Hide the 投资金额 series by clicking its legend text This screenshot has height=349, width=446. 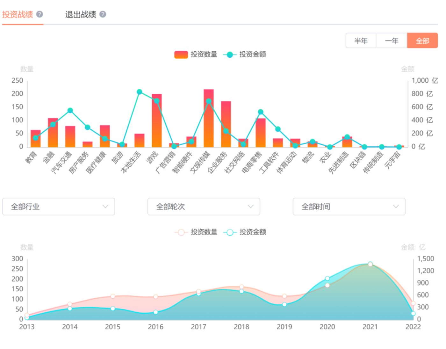click(253, 54)
